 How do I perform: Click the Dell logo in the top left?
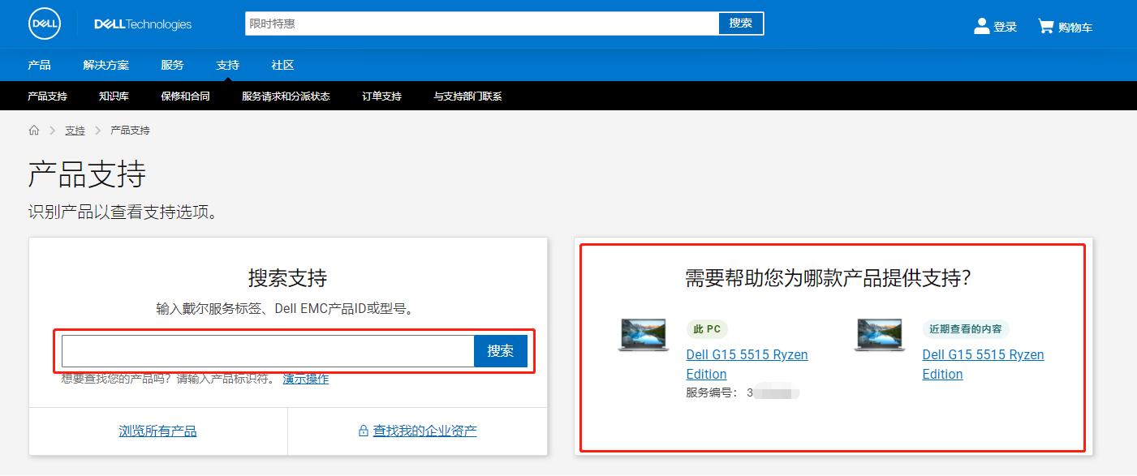(x=43, y=24)
